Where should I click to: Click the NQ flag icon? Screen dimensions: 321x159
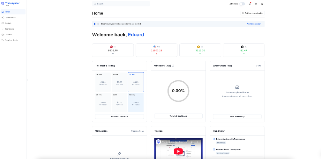(155, 47)
